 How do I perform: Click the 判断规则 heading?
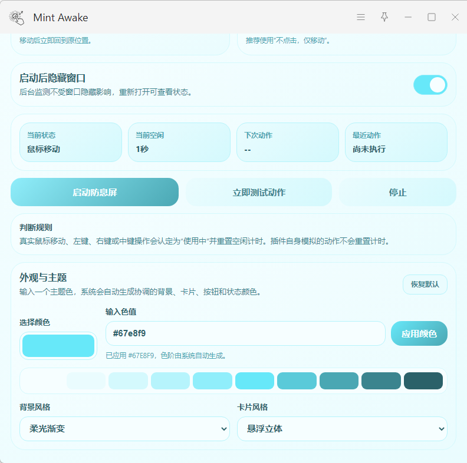tap(36, 227)
